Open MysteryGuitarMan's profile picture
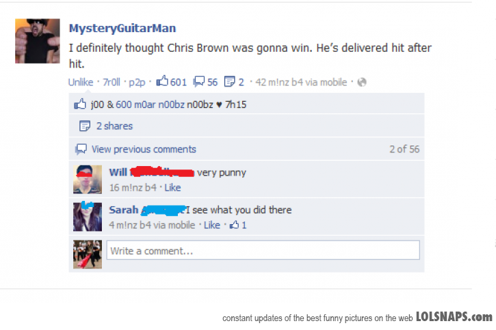 pyautogui.click(x=38, y=41)
